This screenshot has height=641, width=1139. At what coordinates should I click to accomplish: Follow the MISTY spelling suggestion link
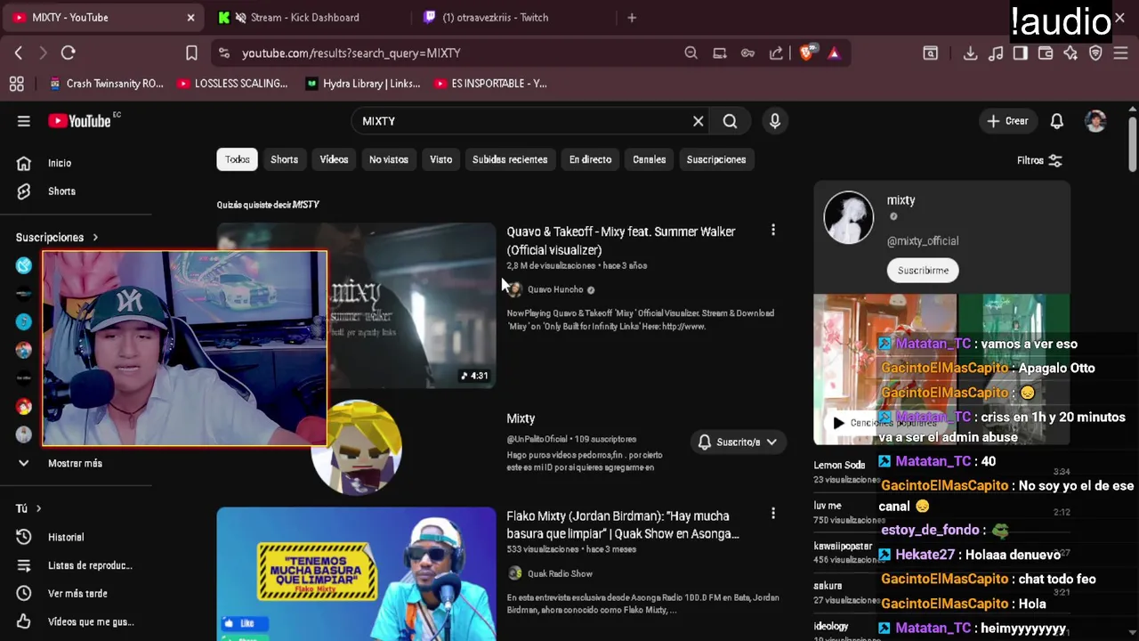[306, 205]
